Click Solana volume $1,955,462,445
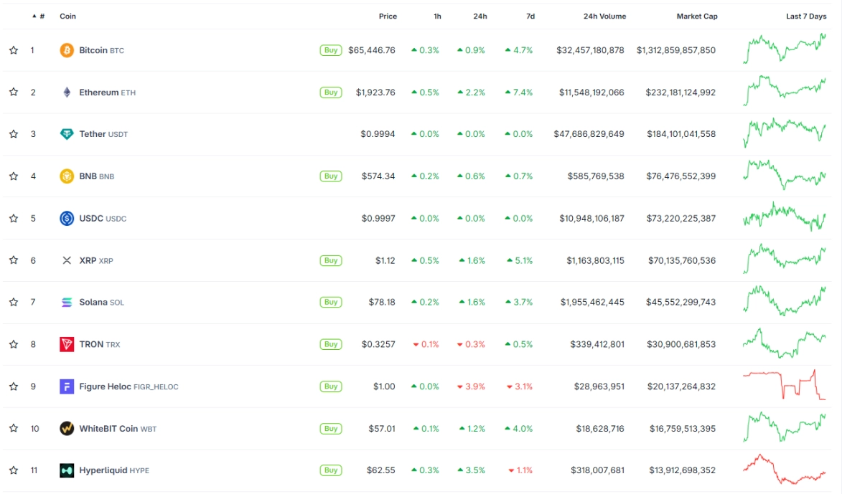The width and height of the screenshot is (842, 494). [592, 303]
